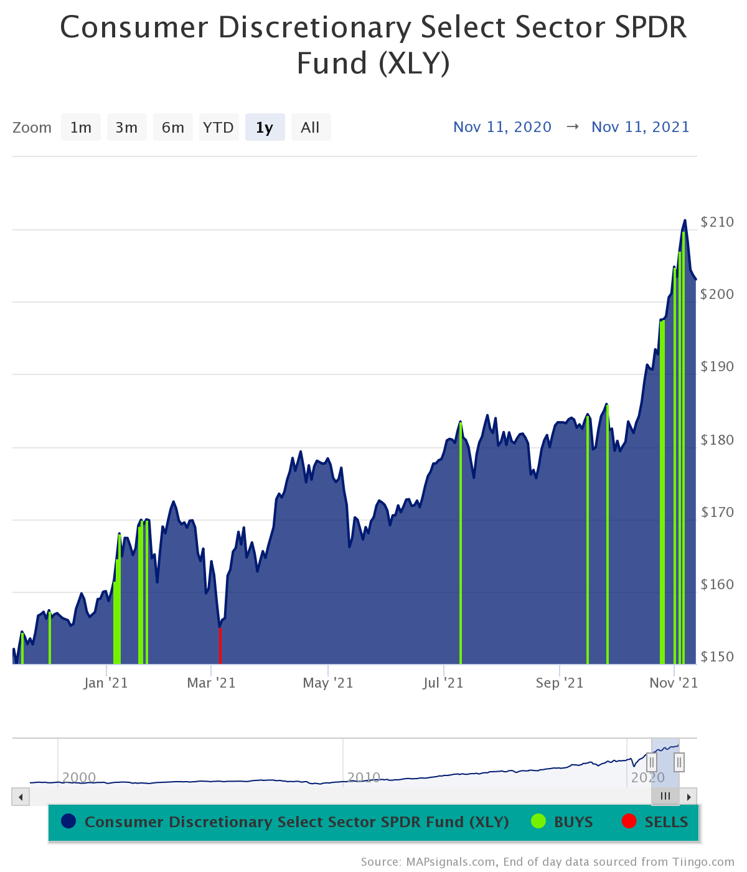747x872 pixels.
Task: Click the May '21 axis label
Action: click(328, 683)
